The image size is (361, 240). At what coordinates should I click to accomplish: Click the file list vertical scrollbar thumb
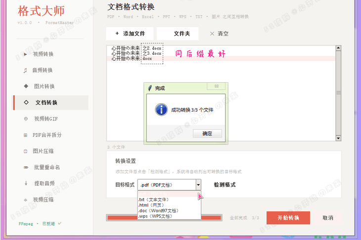coord(338,93)
